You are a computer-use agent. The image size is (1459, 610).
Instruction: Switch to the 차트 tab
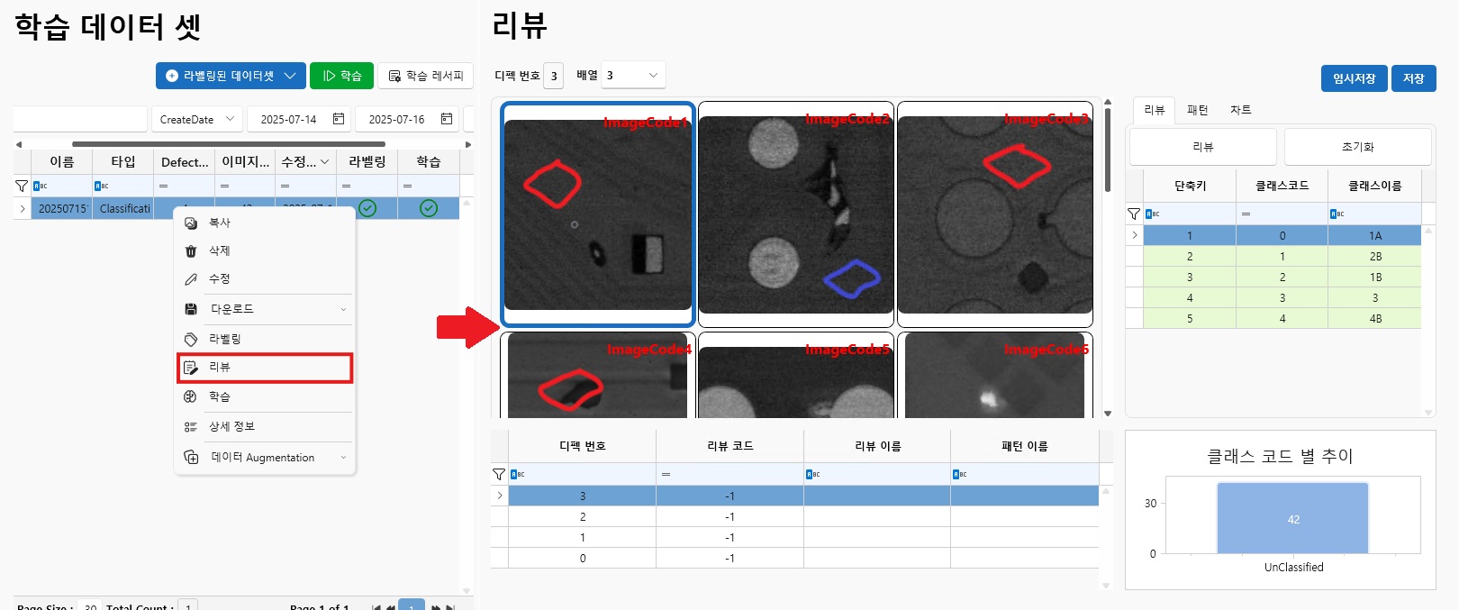coord(1240,110)
